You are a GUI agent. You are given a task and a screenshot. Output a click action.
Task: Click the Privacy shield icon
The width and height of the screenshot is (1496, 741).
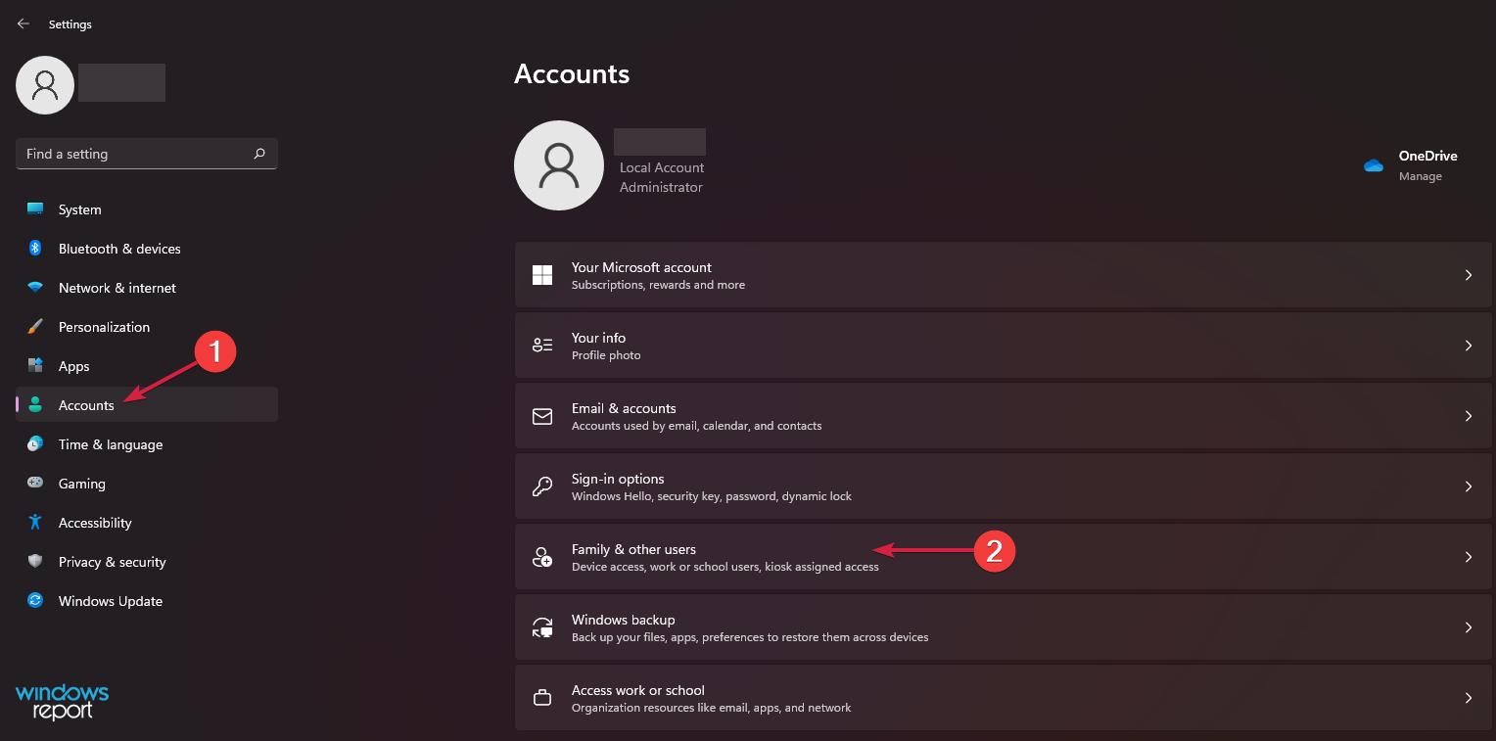pos(35,562)
